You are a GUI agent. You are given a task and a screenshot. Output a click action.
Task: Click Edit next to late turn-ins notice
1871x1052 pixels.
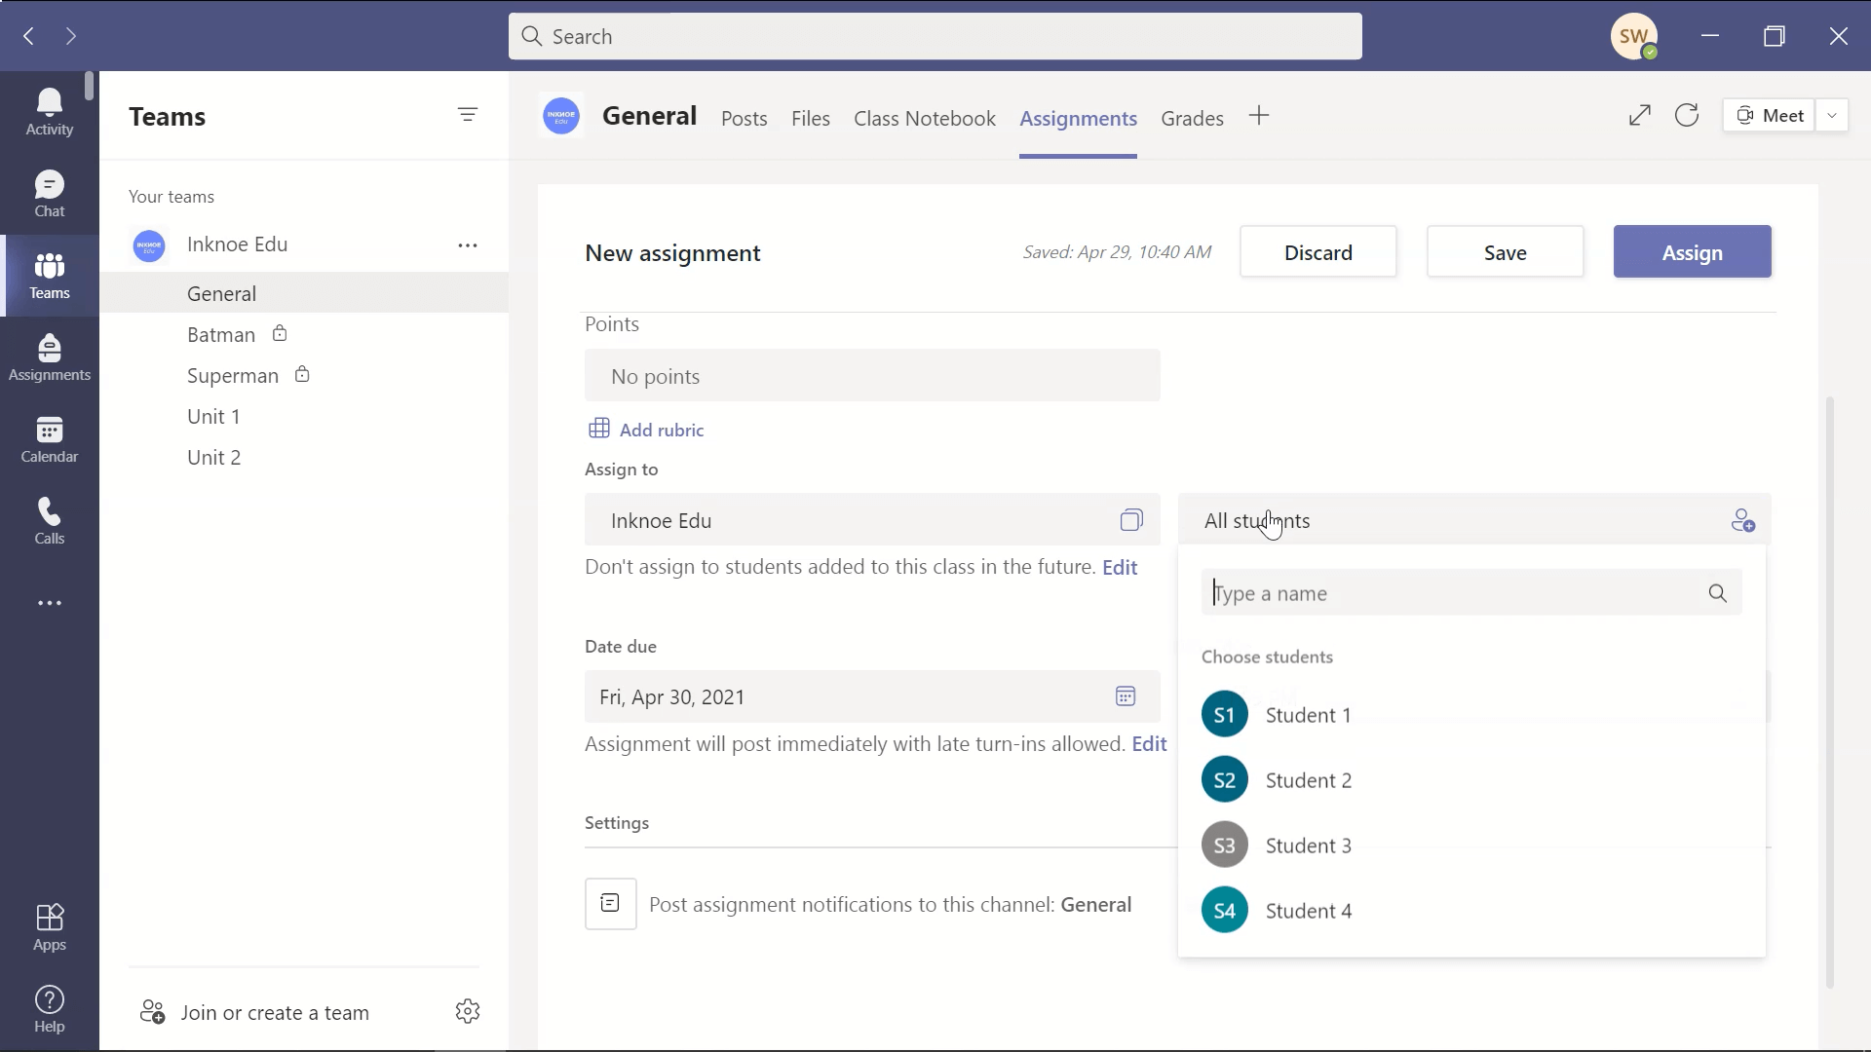pyautogui.click(x=1149, y=744)
